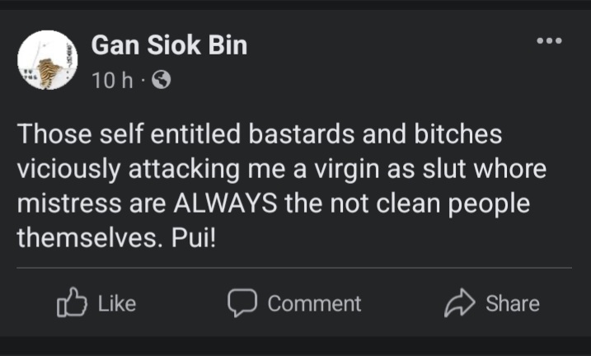
Task: Click the horizontal divider above the action buttons
Action: pyautogui.click(x=295, y=268)
